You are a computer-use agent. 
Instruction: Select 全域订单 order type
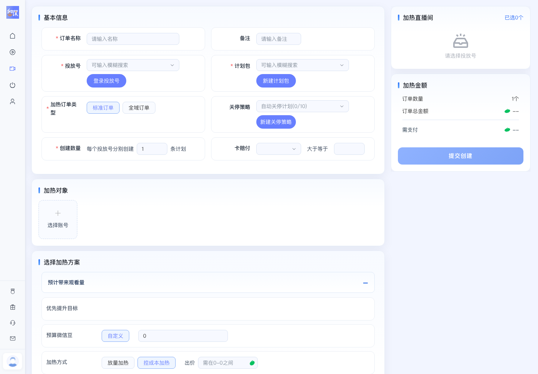[x=139, y=108]
